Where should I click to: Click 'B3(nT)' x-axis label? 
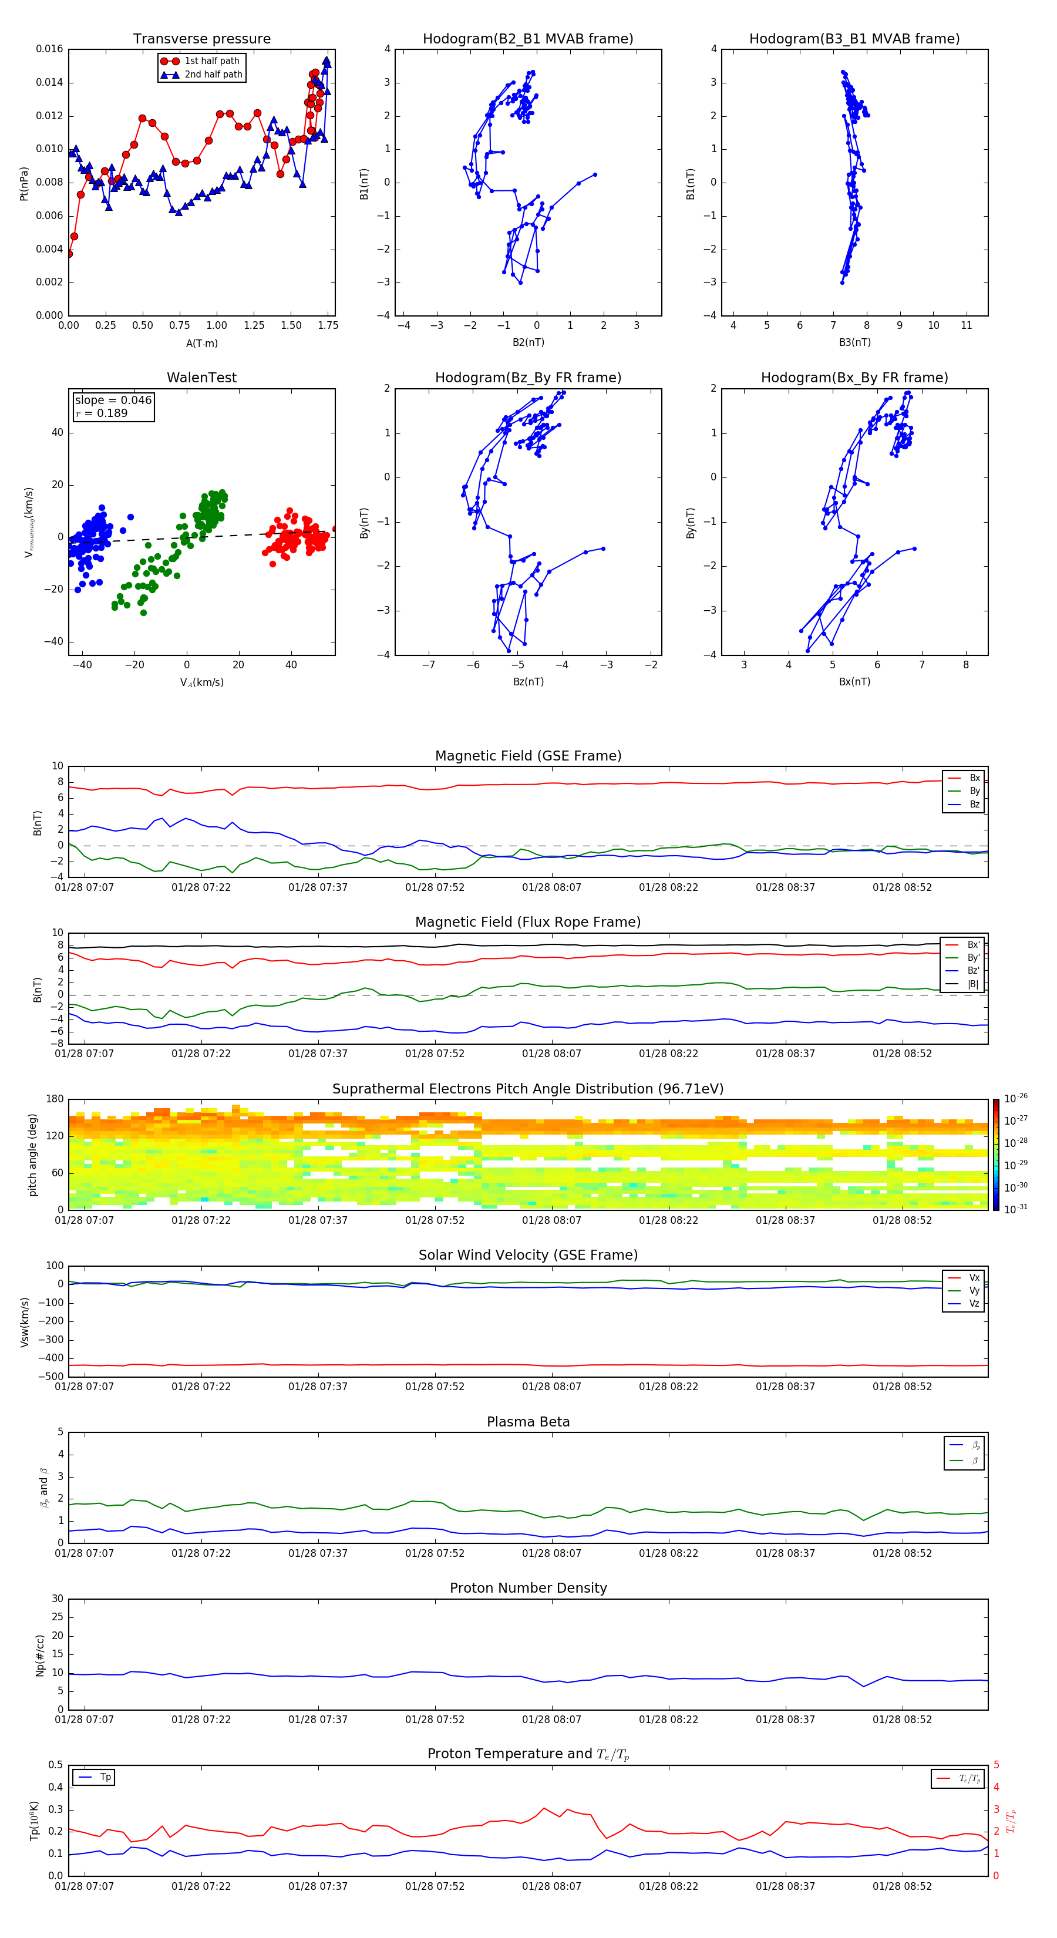(x=854, y=342)
